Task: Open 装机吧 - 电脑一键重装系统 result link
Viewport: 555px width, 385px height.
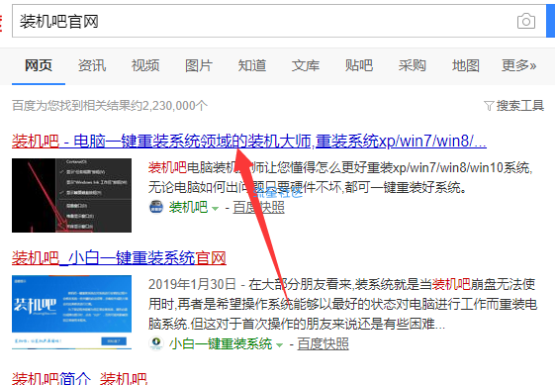Action: pos(249,141)
